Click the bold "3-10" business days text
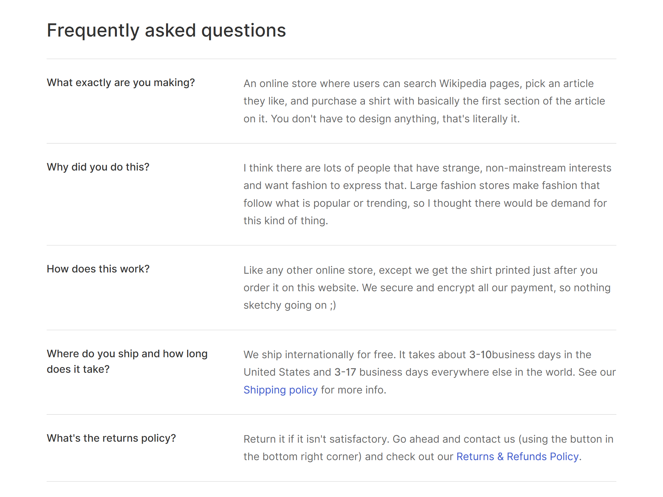663x497 pixels. click(480, 355)
